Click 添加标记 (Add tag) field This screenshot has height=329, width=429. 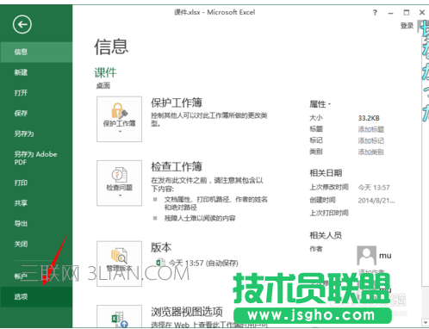click(370, 140)
